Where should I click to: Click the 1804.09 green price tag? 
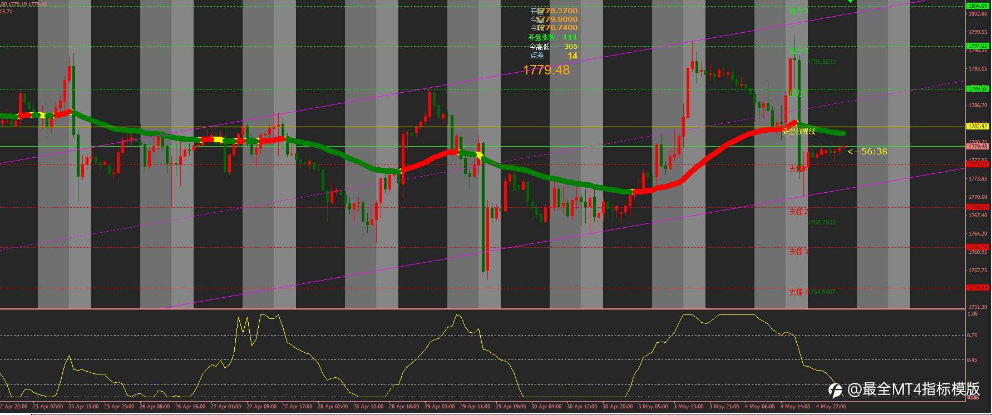978,6
